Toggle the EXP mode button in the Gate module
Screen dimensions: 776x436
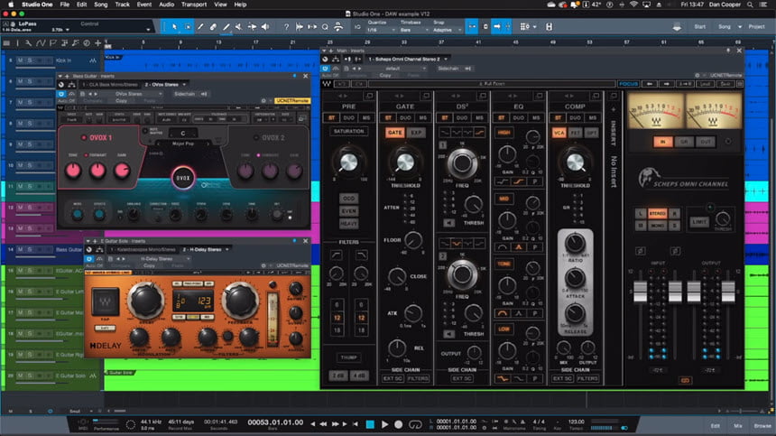(416, 133)
